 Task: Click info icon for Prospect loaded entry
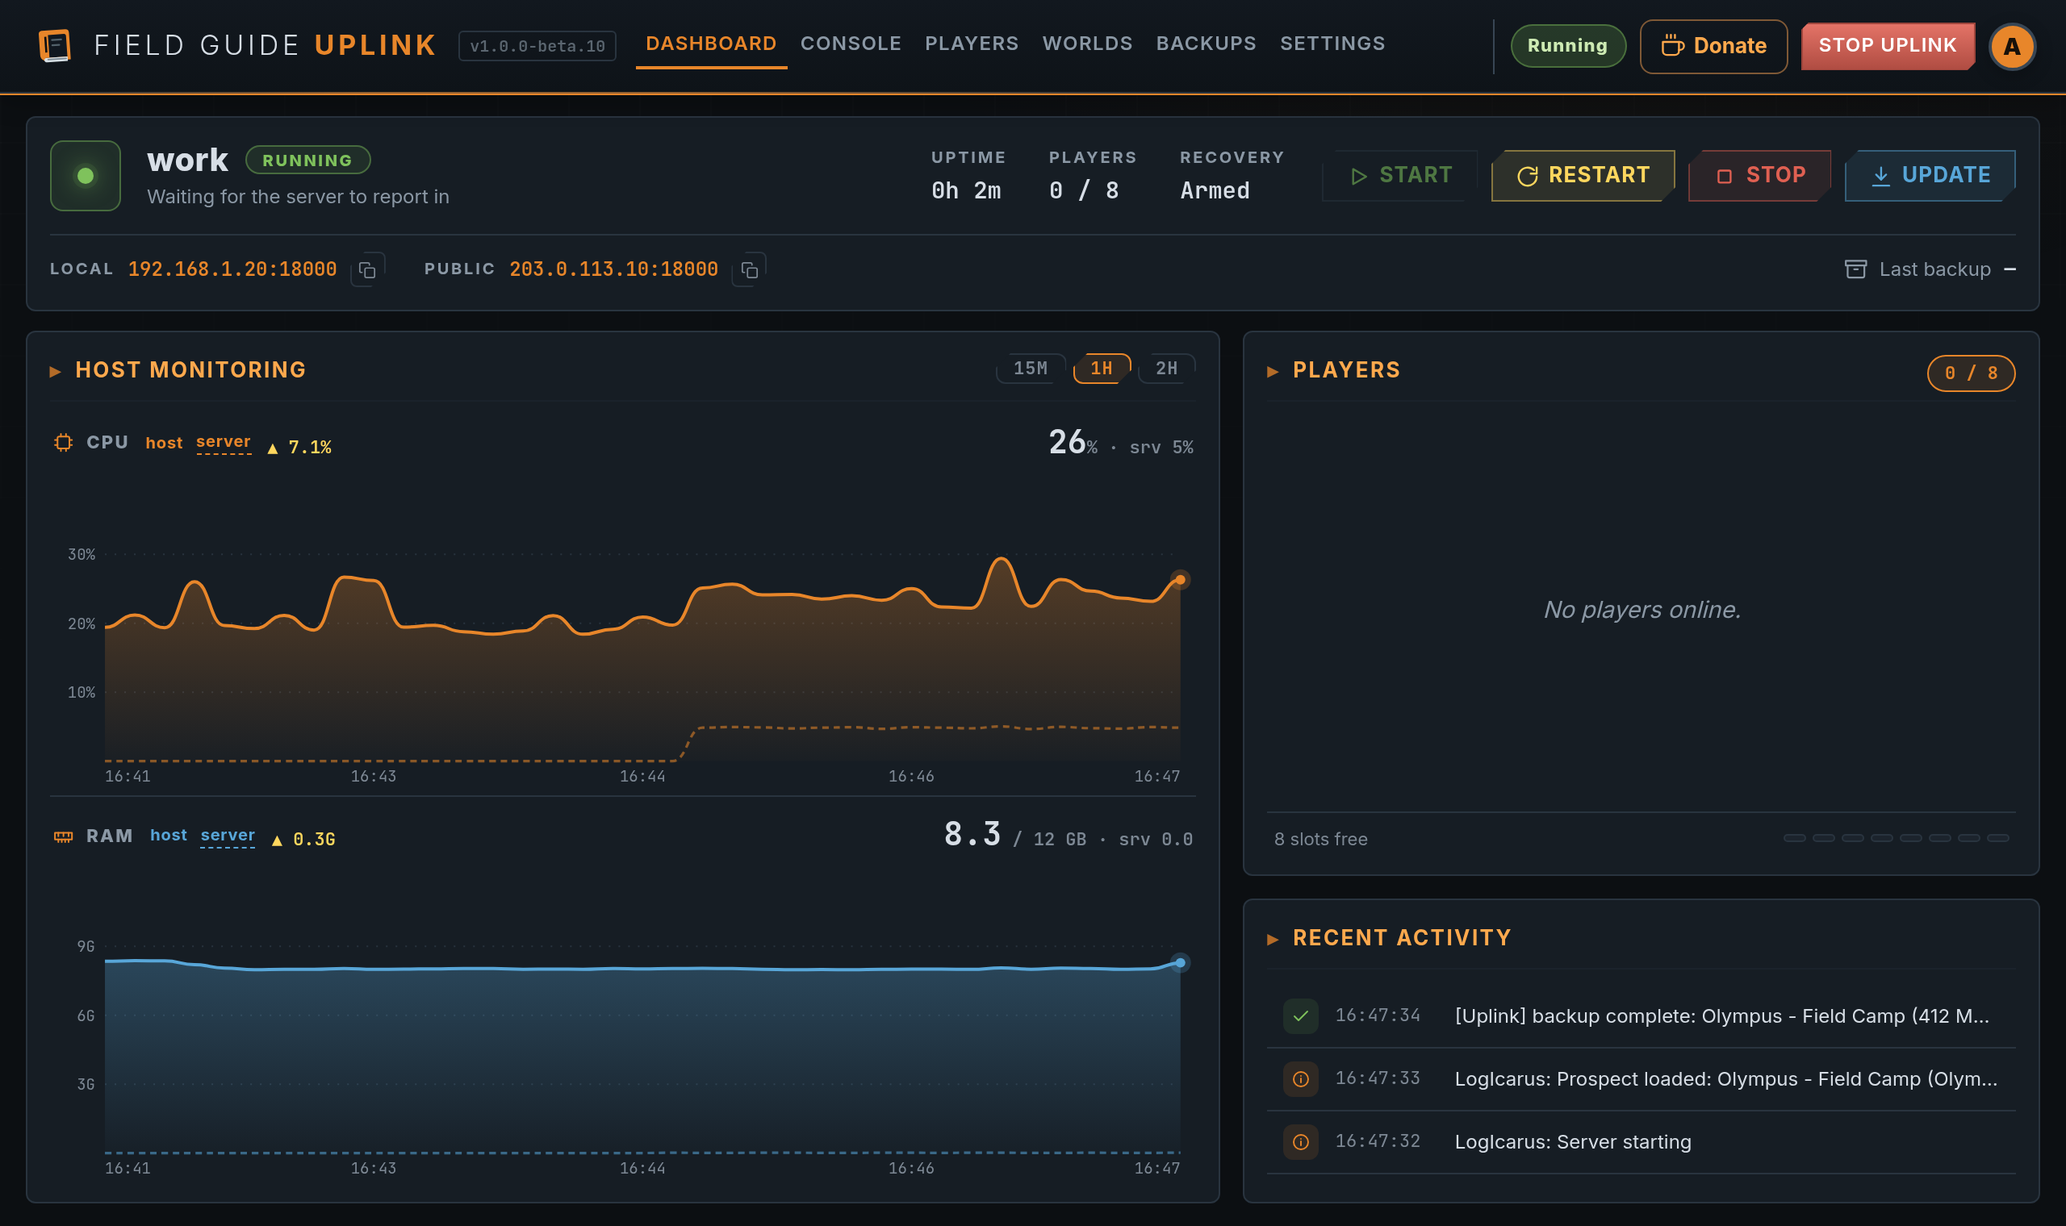click(1300, 1079)
